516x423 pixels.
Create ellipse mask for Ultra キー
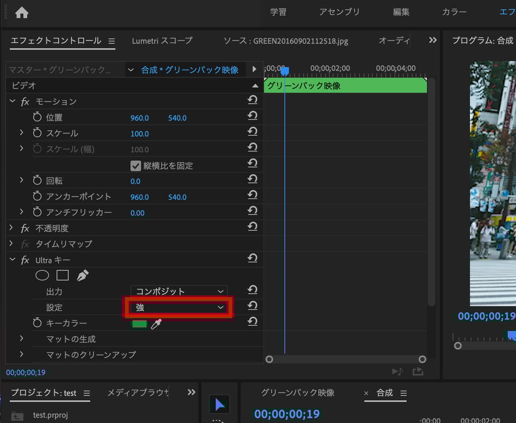[x=42, y=275]
